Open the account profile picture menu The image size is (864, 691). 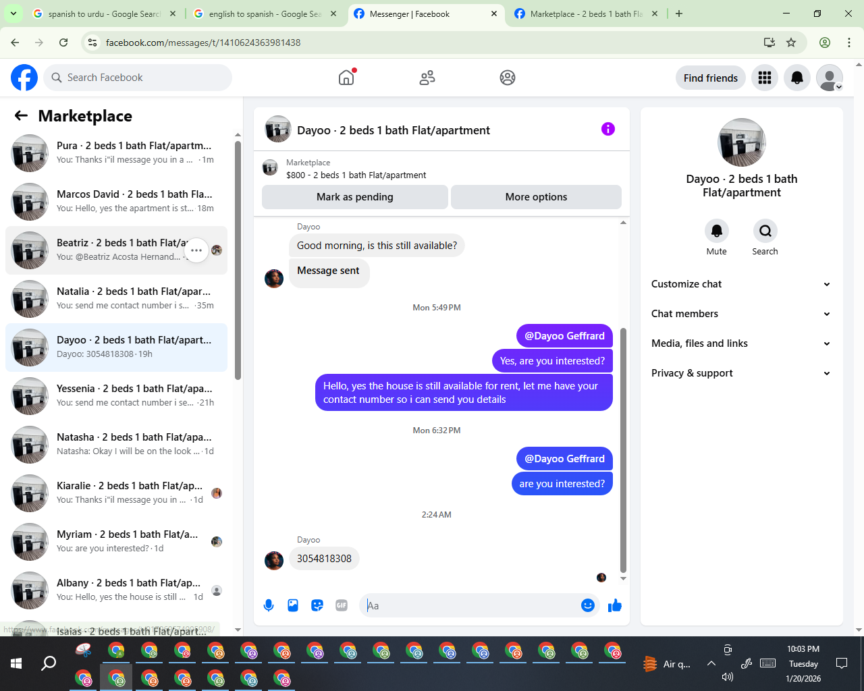(x=830, y=78)
